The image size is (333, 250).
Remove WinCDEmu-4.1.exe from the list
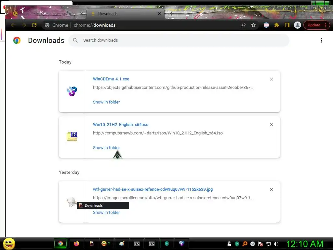point(272,79)
